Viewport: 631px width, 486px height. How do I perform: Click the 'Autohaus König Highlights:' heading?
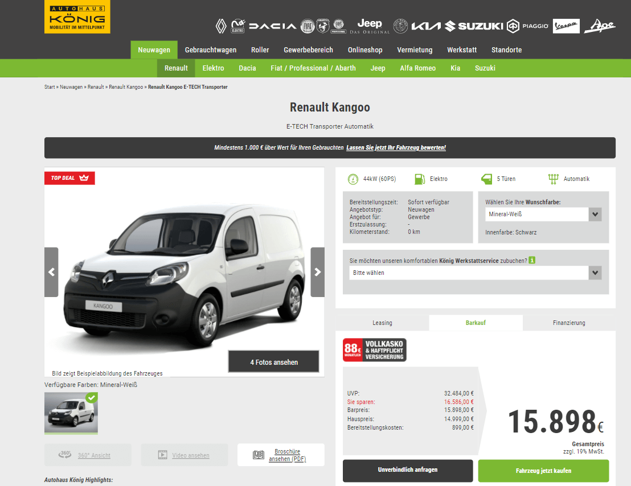click(x=79, y=480)
